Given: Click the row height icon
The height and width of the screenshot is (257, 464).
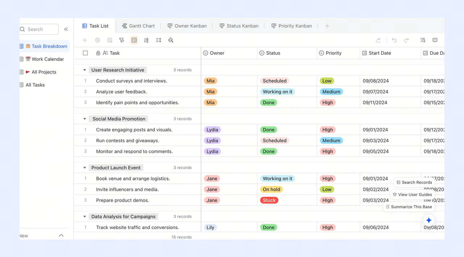Looking at the screenshot, I should coord(158,40).
